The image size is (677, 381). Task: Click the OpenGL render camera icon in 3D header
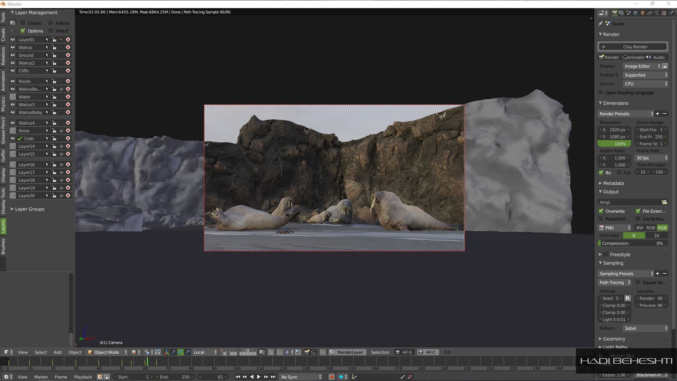306,352
